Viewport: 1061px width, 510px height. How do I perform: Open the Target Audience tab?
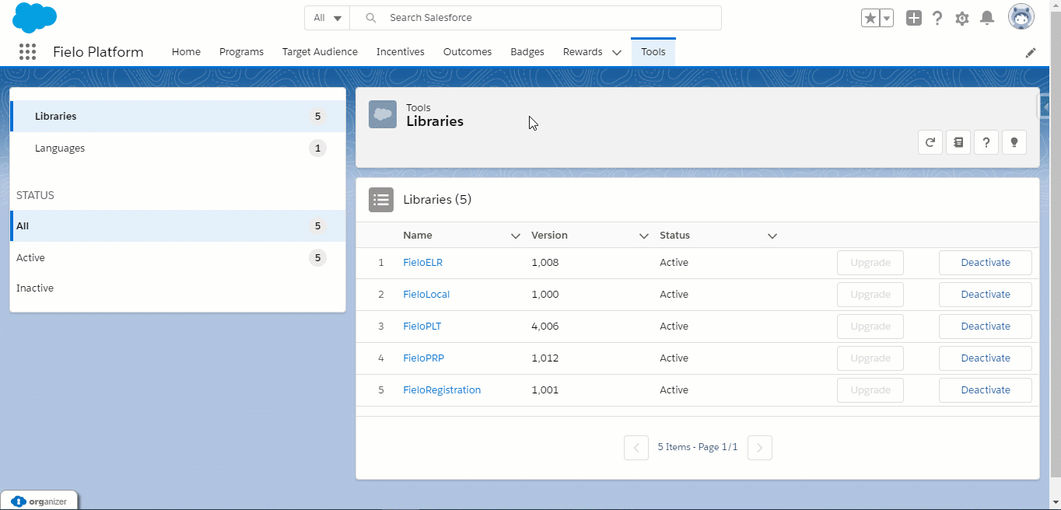coord(320,52)
